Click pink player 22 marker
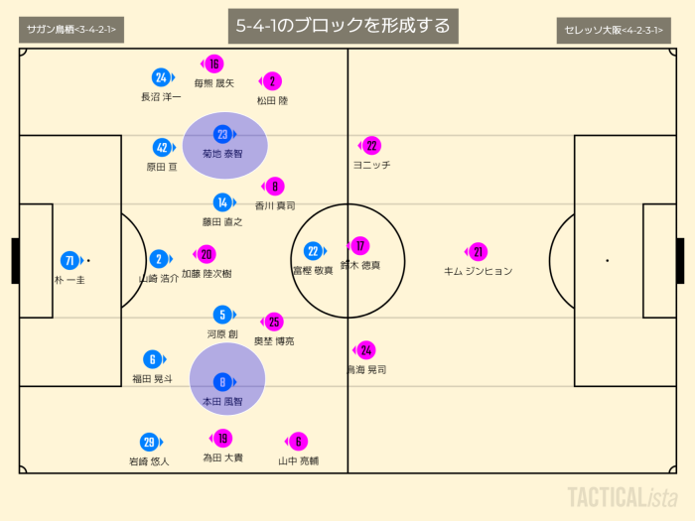The width and height of the screenshot is (695, 521). (372, 146)
